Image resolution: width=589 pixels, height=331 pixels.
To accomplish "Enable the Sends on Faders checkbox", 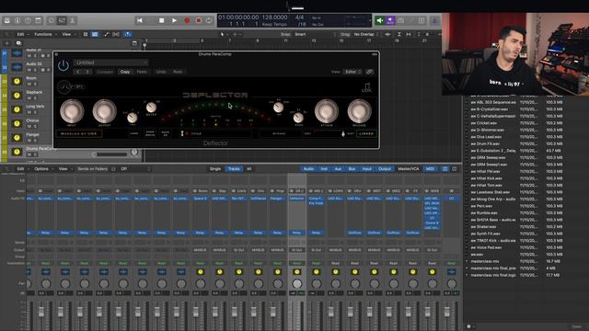I will coord(113,169).
